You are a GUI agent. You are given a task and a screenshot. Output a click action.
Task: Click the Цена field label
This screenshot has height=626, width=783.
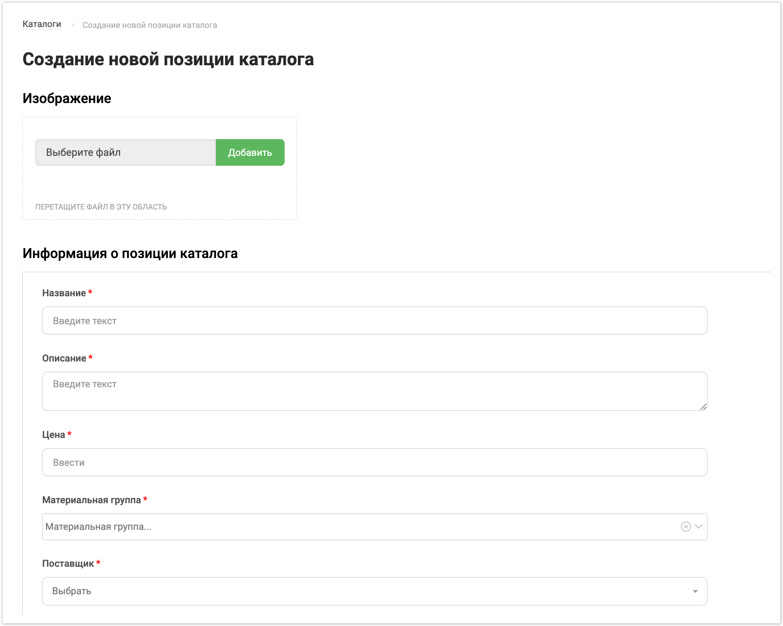[53, 435]
